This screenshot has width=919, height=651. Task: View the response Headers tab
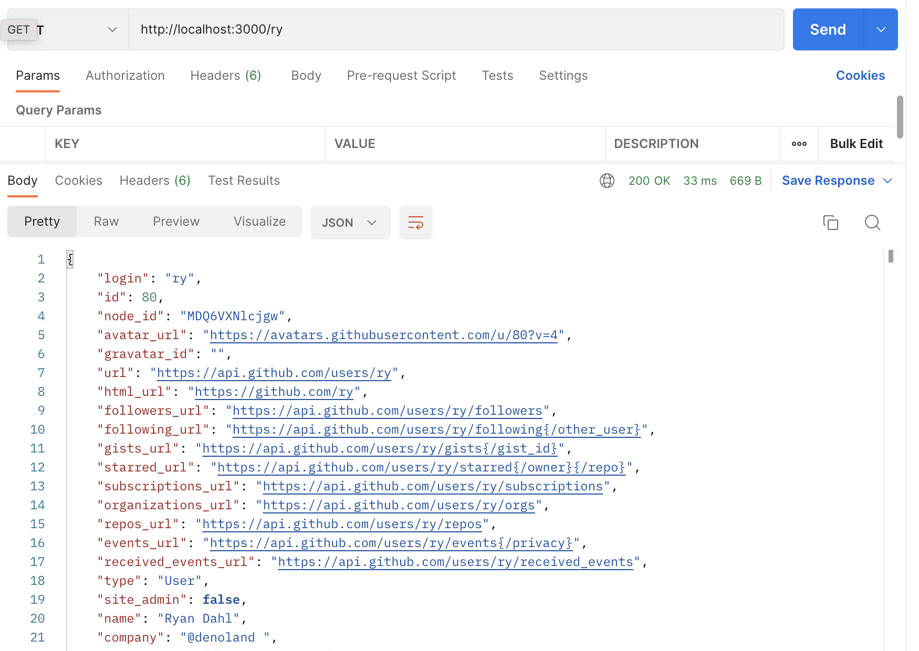(x=154, y=181)
